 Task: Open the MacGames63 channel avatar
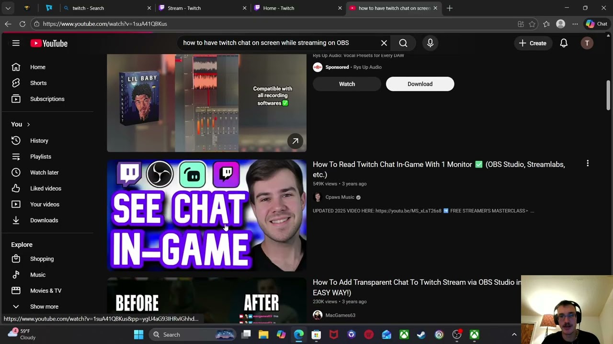[318, 315]
